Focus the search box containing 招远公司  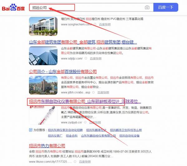click(x=87, y=7)
